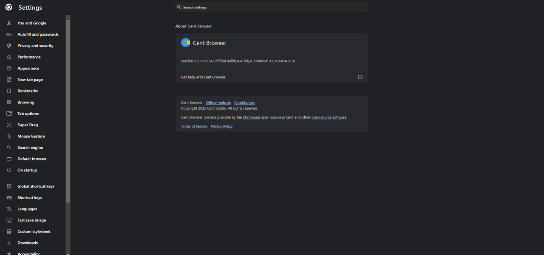This screenshot has width=544, height=255.
Task: Click the sidebar scrollbar up arrow
Action: click(x=68, y=17)
